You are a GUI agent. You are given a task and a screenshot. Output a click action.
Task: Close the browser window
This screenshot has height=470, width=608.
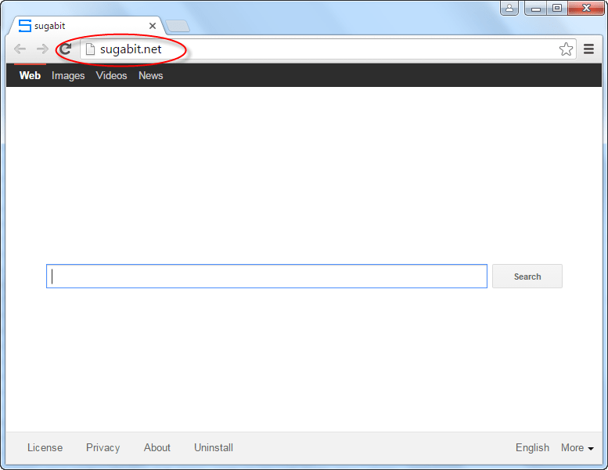click(x=586, y=8)
